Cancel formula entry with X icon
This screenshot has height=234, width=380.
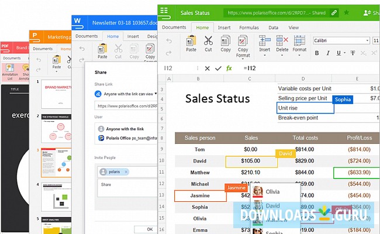(207, 68)
